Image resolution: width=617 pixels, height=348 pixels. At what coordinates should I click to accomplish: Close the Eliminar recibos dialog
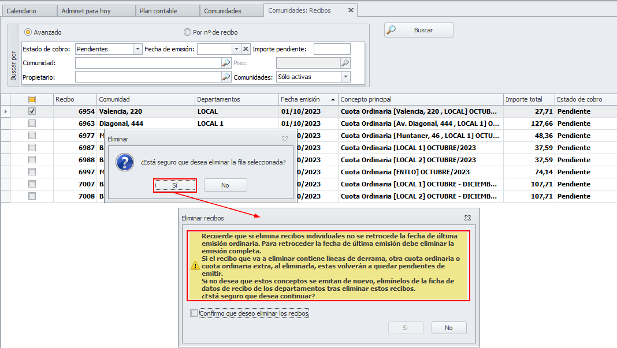point(467,218)
